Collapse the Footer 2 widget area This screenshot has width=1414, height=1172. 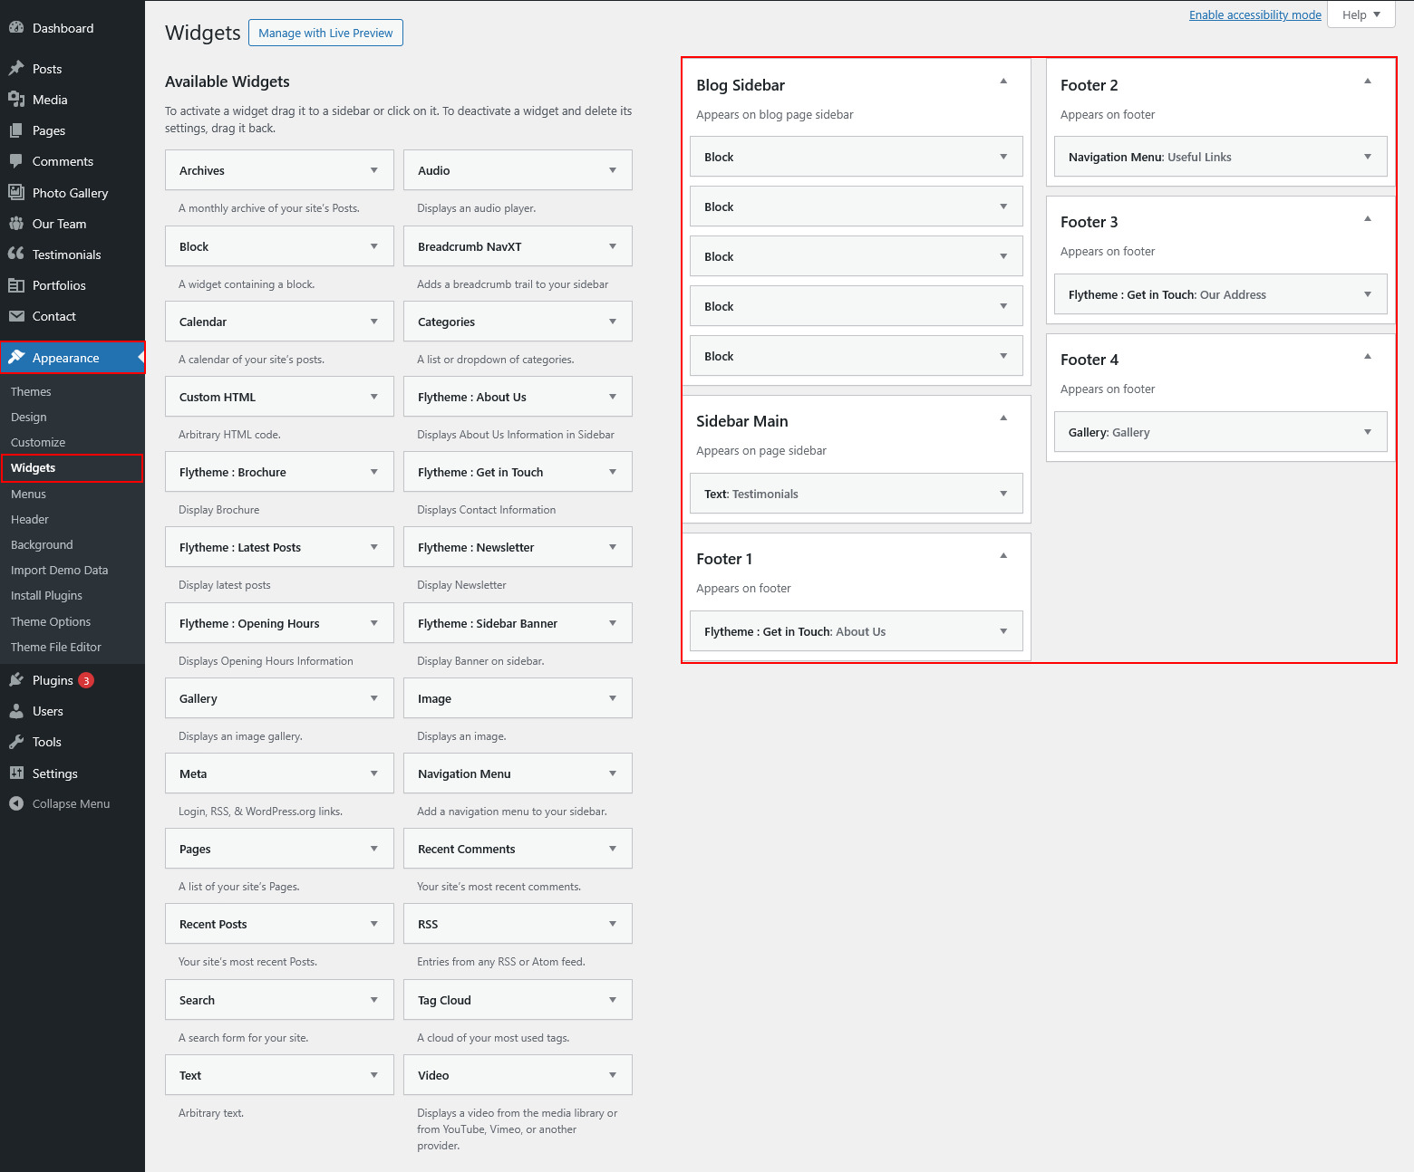1368,82
